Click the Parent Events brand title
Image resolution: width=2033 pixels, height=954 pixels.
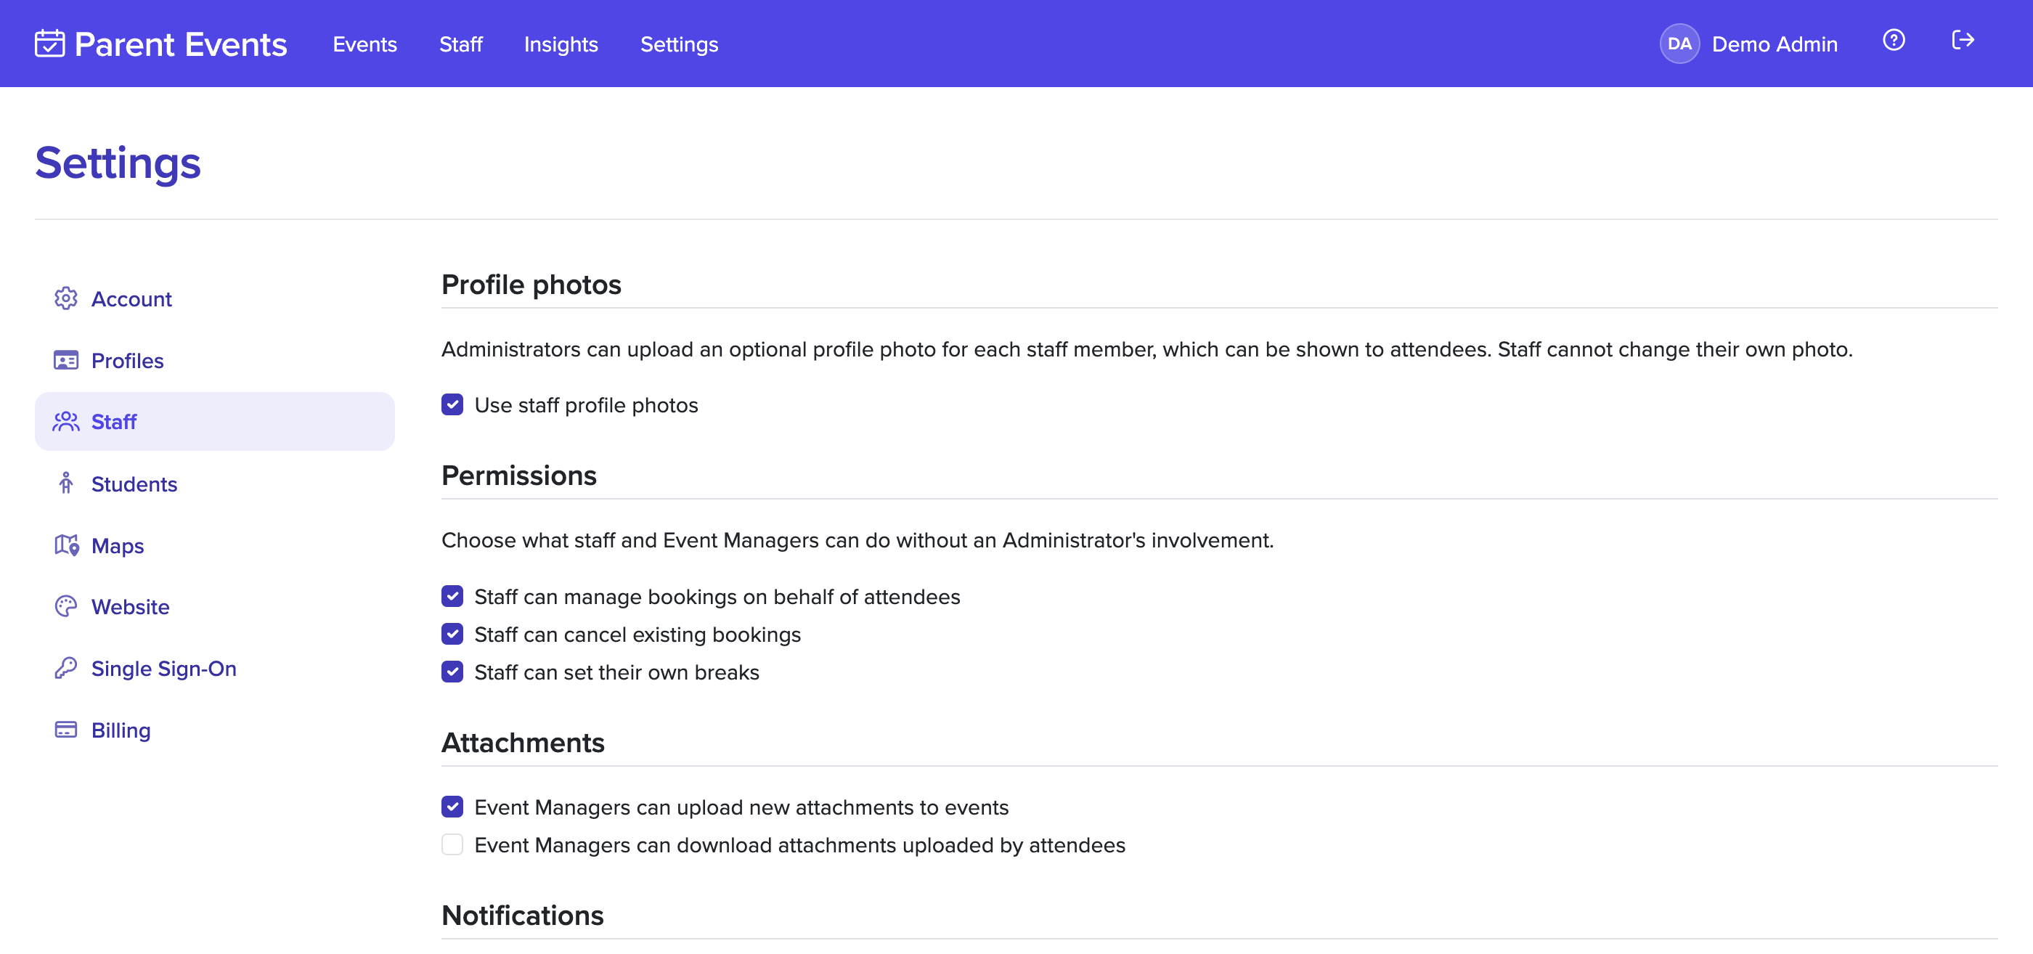click(x=181, y=44)
